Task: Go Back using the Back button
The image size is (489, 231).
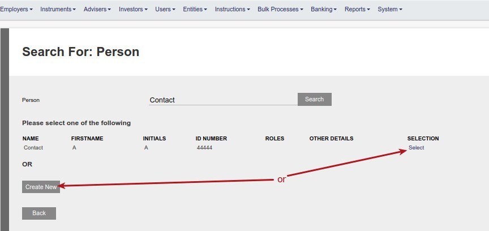Action: (39, 213)
